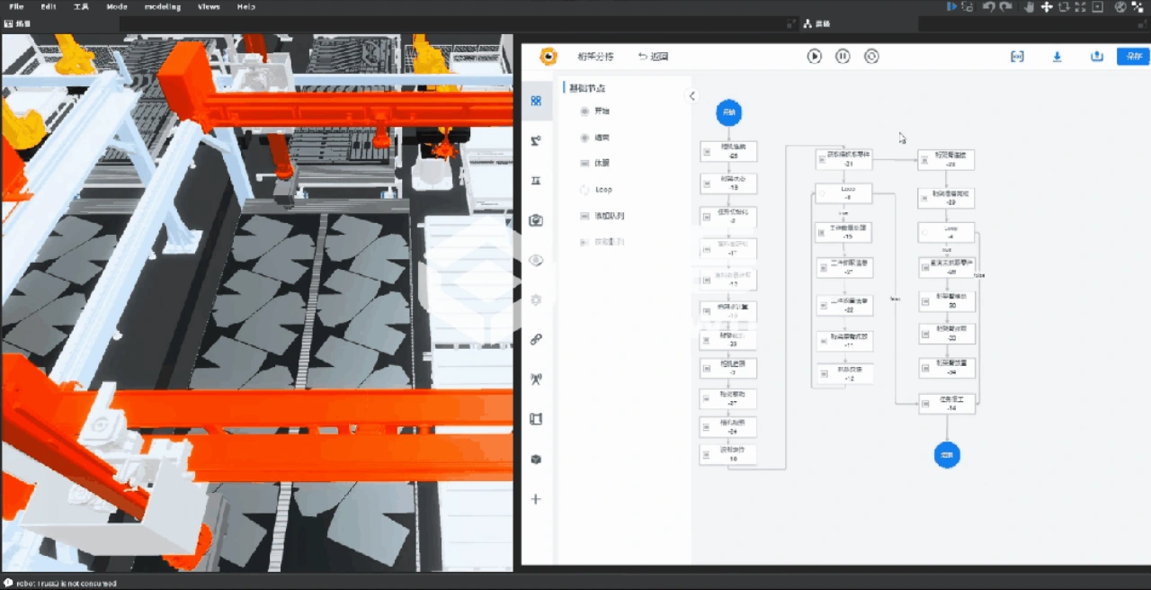This screenshot has height=590, width=1151.
Task: Click the plus icon at sidebar bottom
Action: [x=536, y=498]
